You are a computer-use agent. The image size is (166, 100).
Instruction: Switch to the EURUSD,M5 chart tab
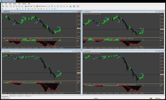click(x=5, y=96)
